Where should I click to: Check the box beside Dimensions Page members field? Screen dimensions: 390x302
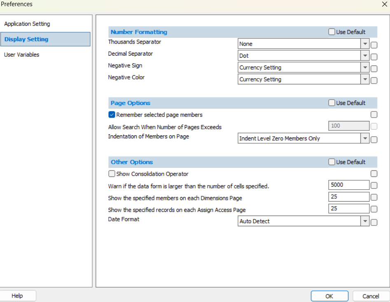(374, 197)
